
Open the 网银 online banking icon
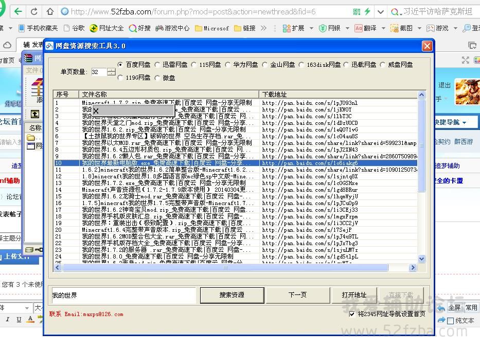click(x=329, y=28)
